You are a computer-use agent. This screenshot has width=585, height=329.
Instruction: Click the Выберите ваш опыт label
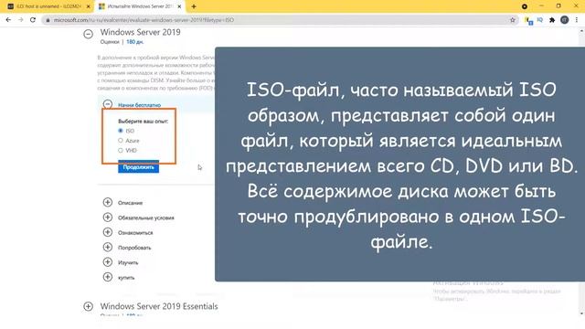(144, 122)
